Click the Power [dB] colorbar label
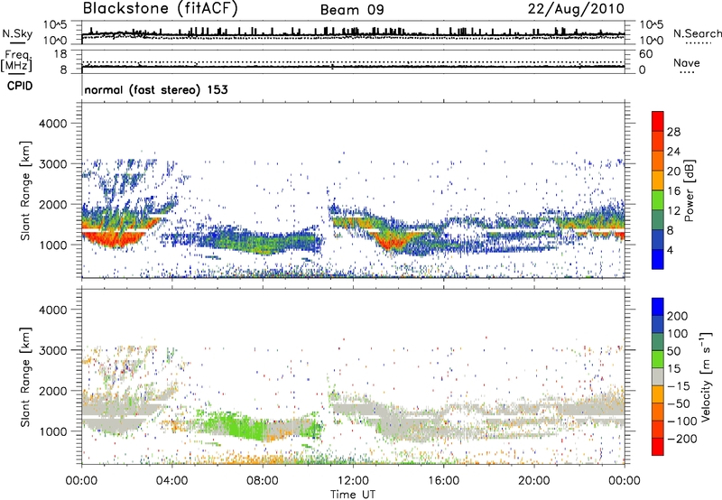This screenshot has width=722, height=500. pyautogui.click(x=690, y=190)
